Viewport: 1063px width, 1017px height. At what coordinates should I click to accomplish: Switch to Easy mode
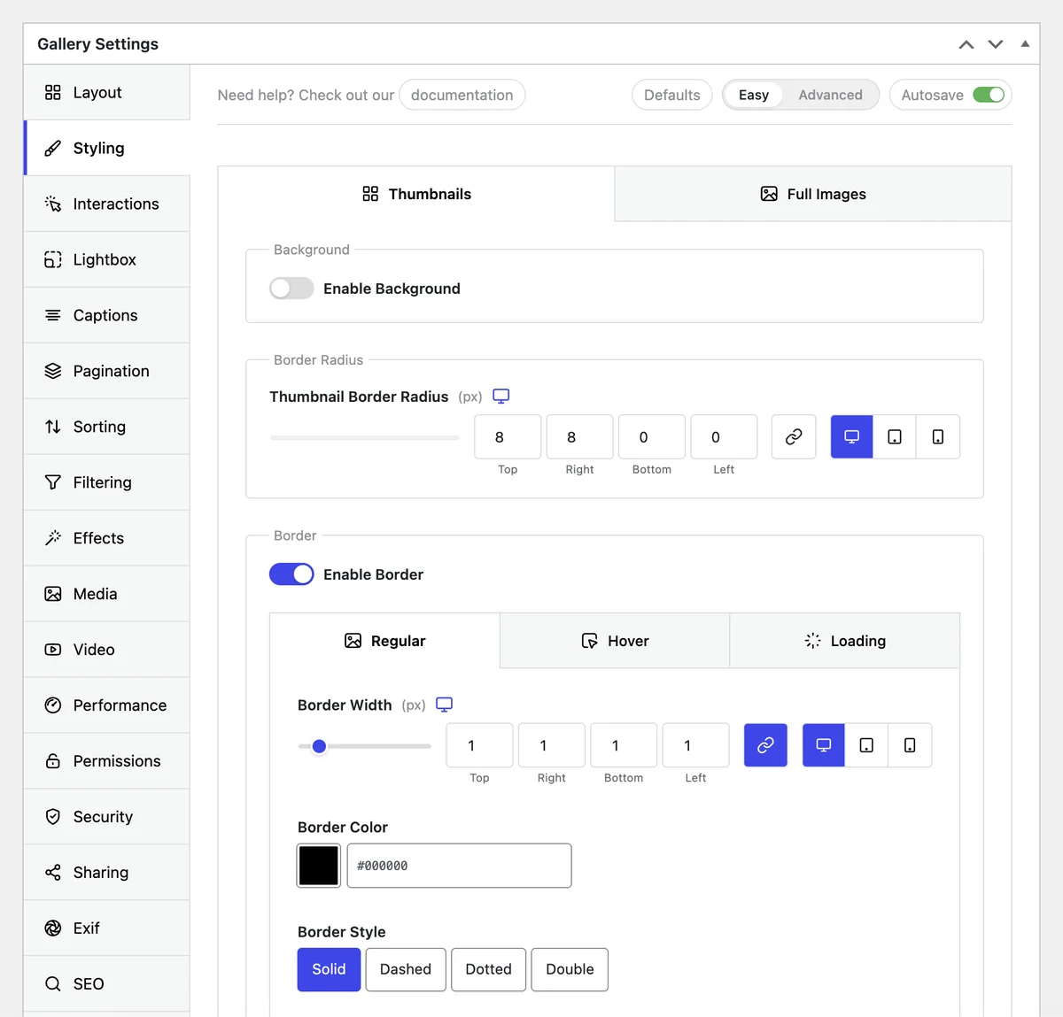pyautogui.click(x=754, y=95)
